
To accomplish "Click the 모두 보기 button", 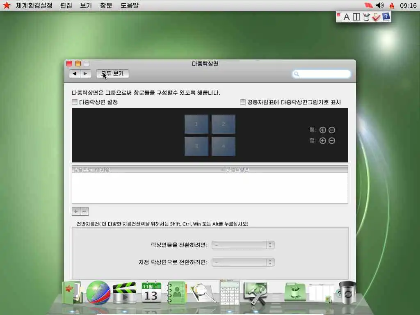I will (x=112, y=74).
